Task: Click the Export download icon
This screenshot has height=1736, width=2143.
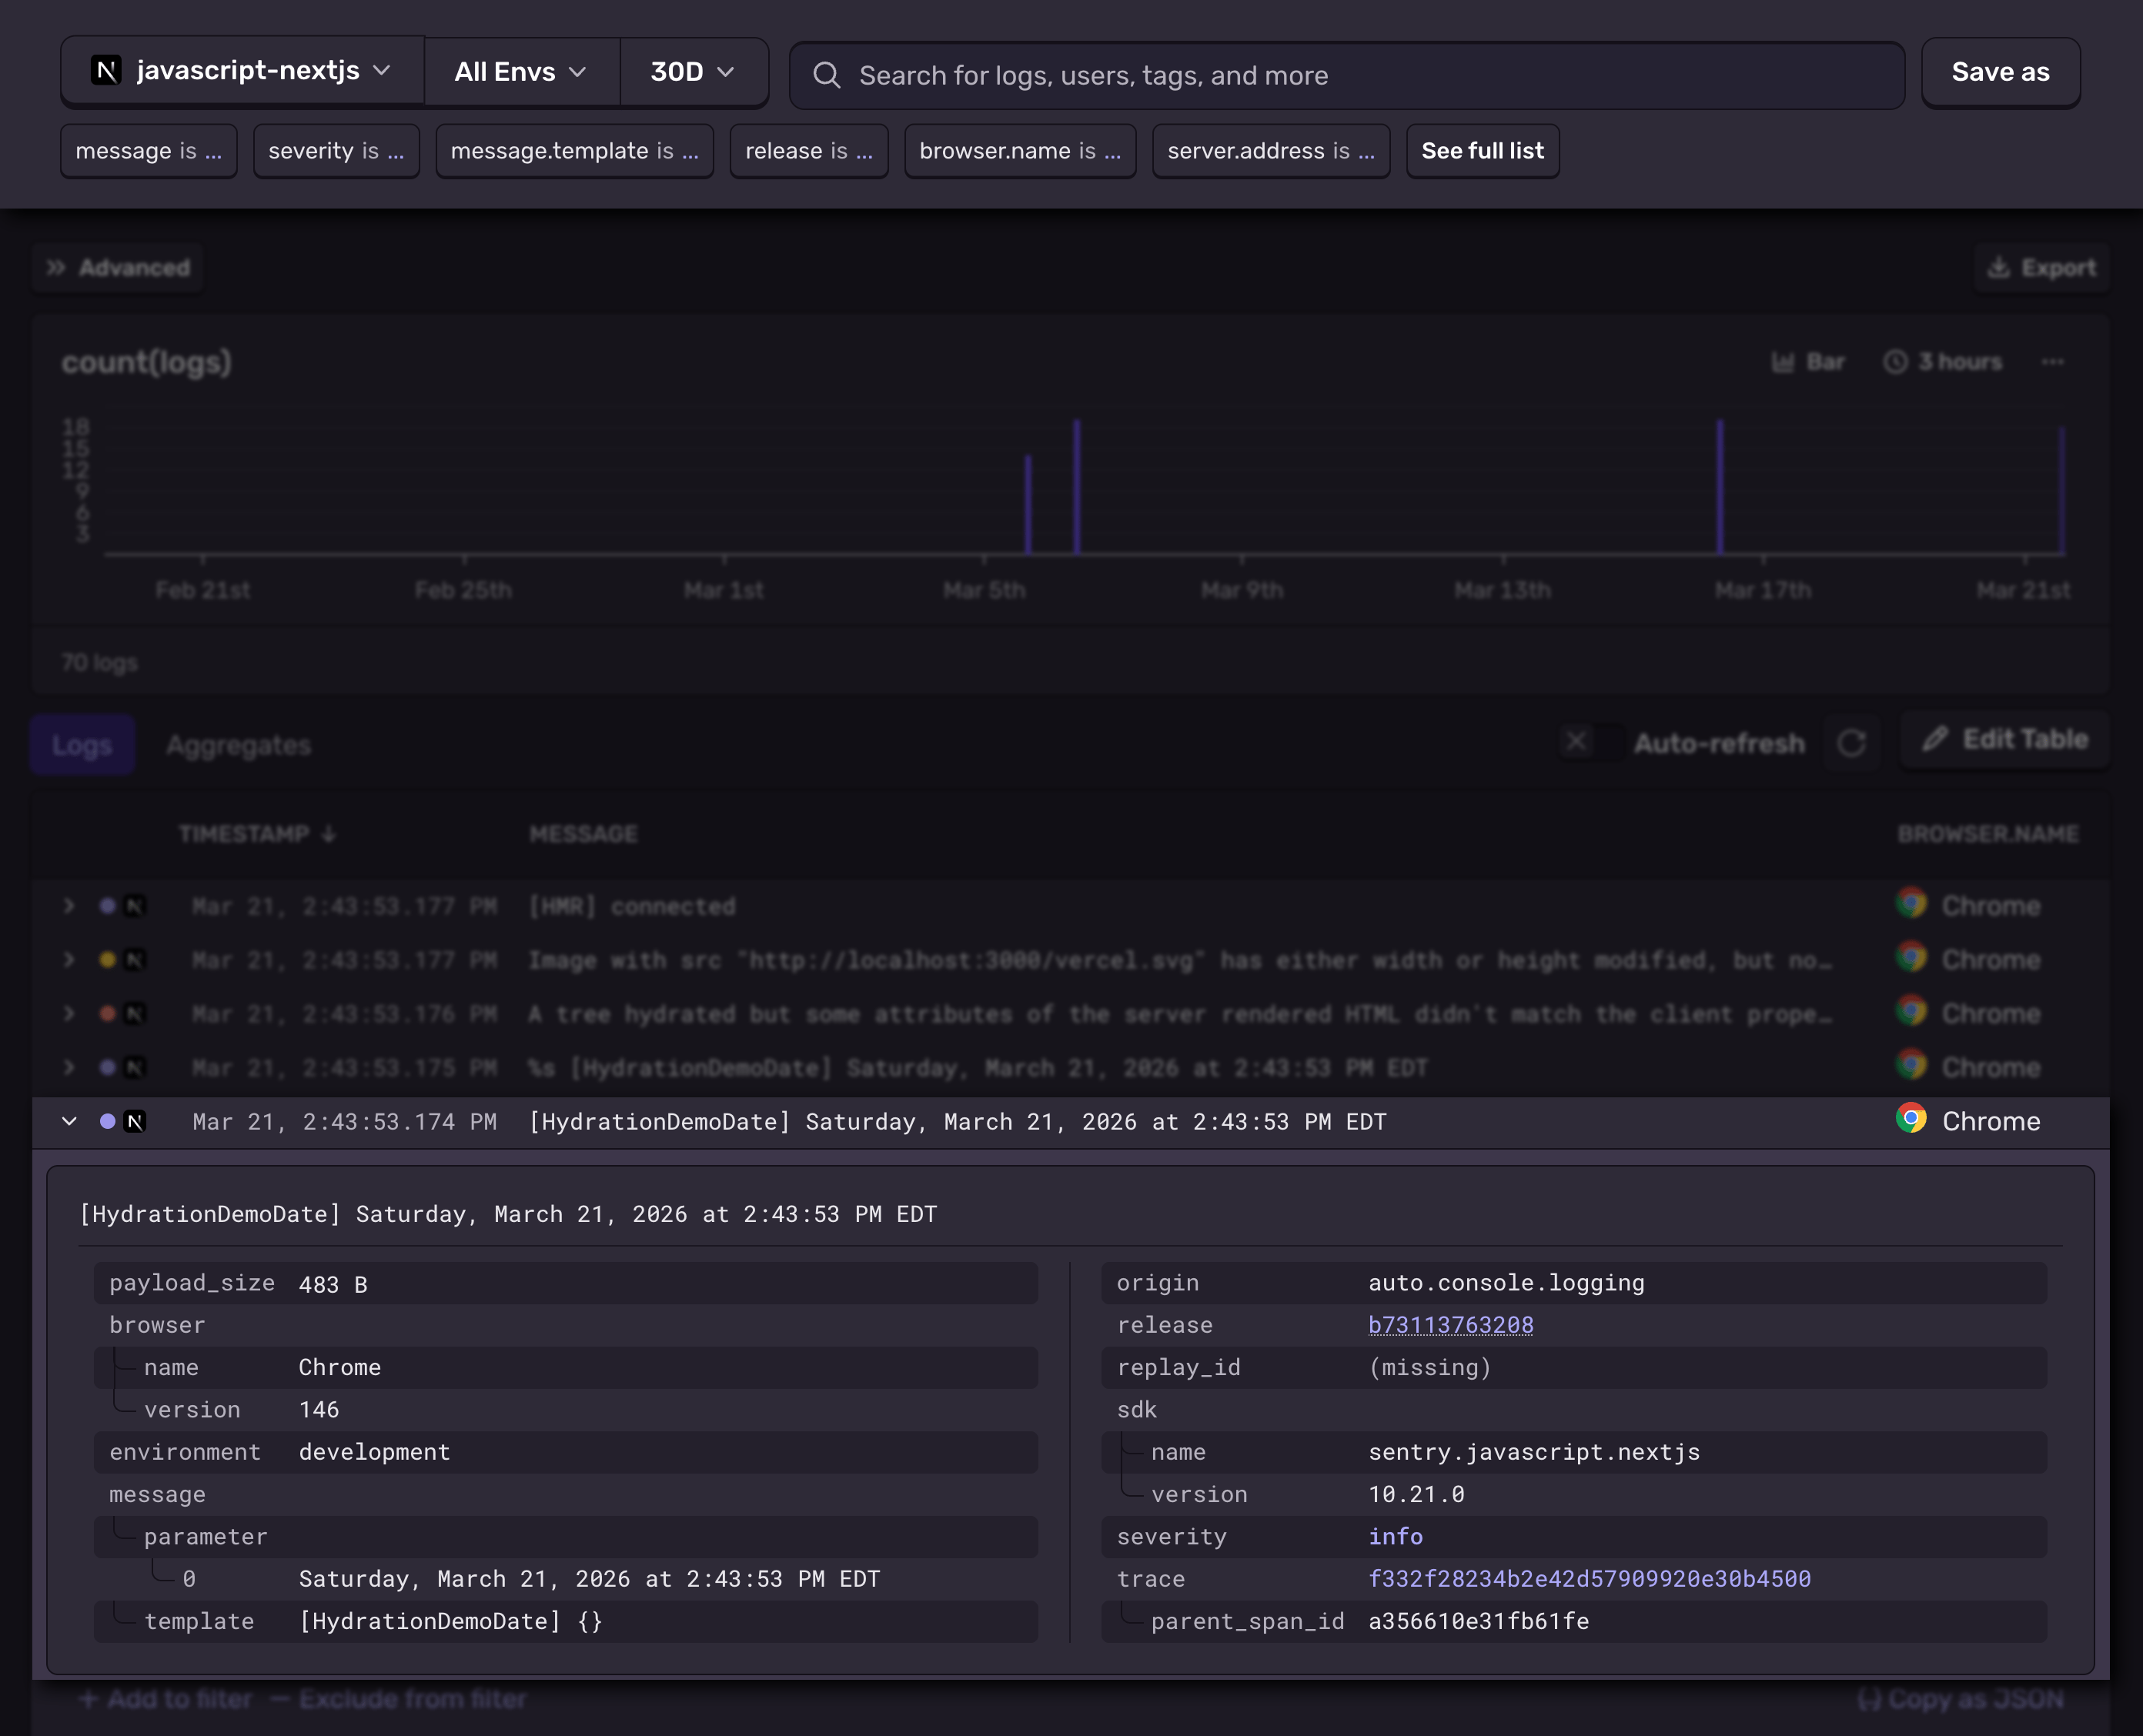Action: [1998, 267]
